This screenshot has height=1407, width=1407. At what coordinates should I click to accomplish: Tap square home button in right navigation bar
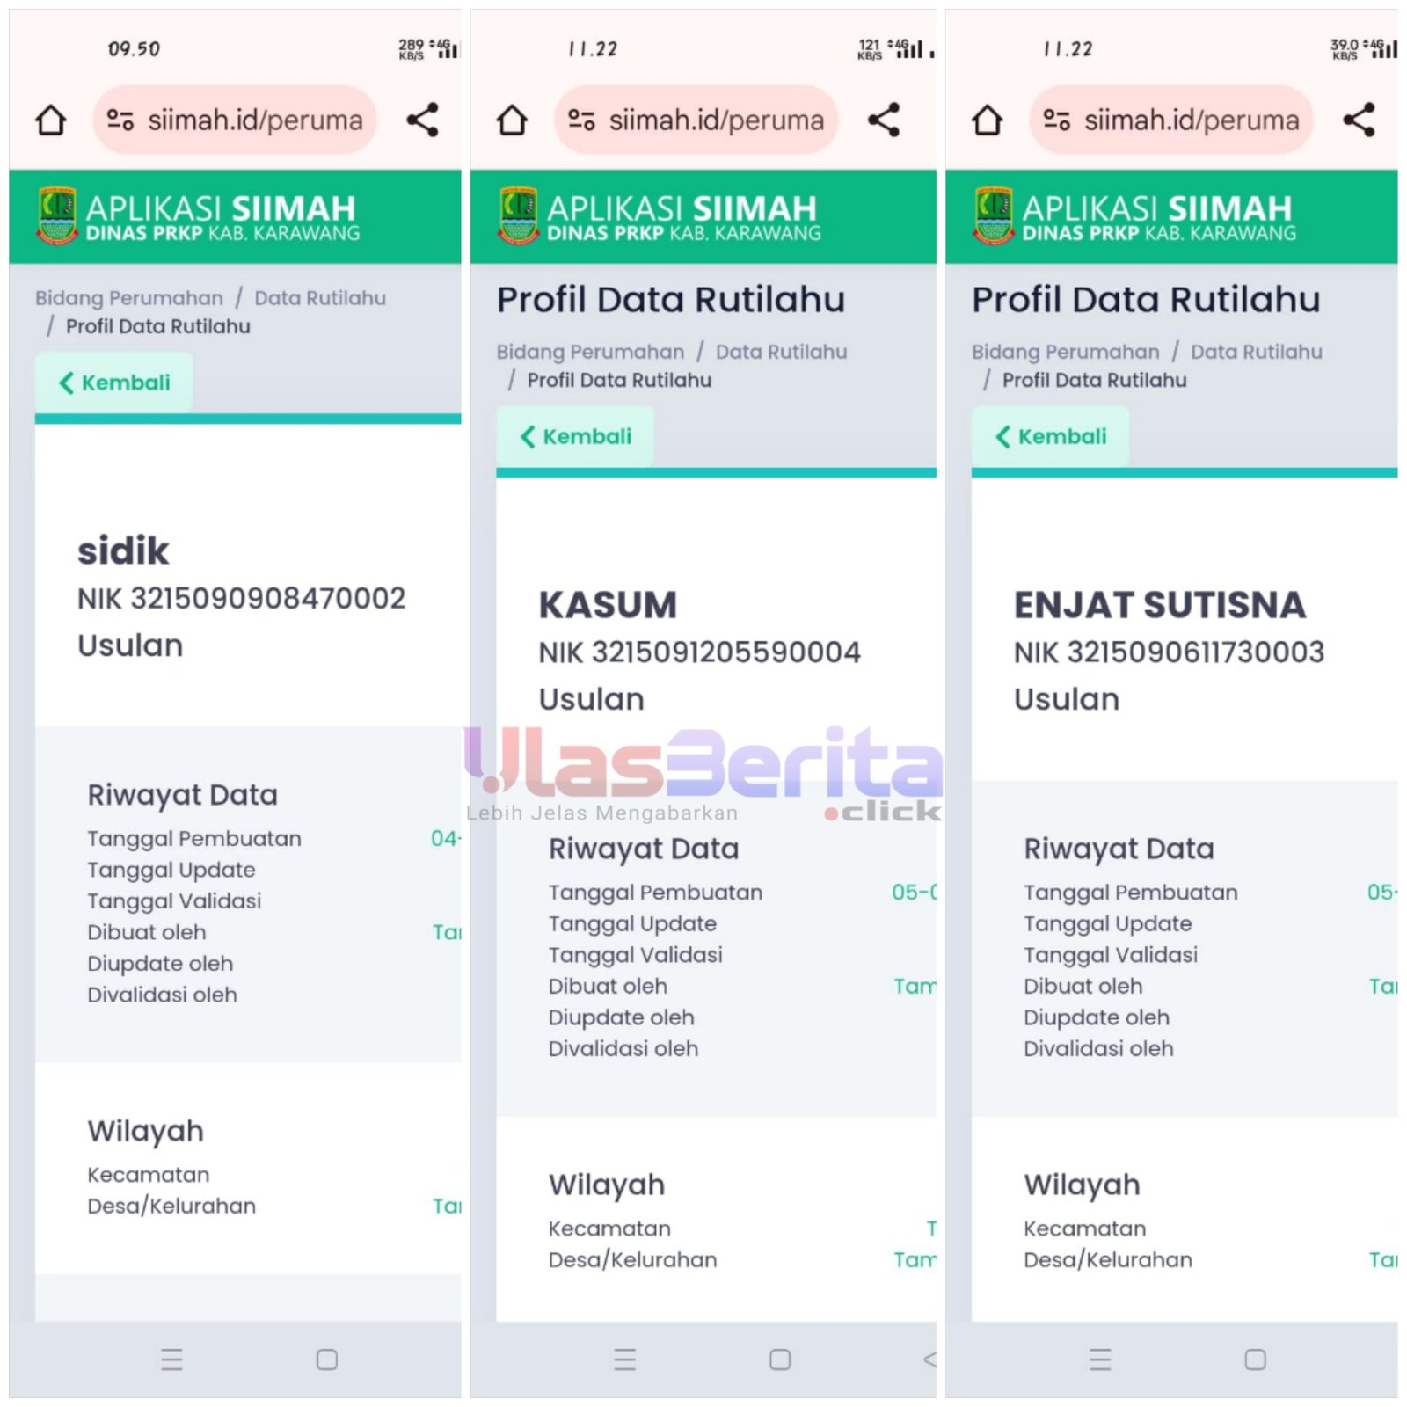point(1256,1360)
